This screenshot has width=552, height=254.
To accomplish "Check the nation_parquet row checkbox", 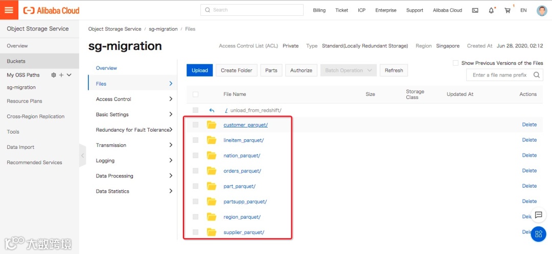I will [x=195, y=155].
